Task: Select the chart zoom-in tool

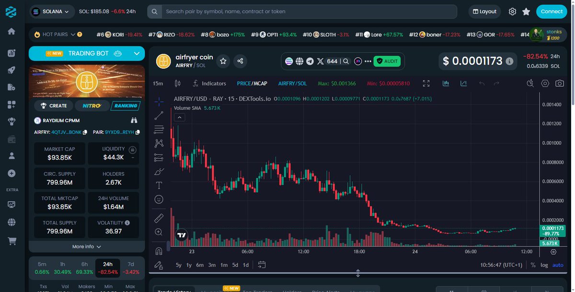Action: [x=159, y=232]
